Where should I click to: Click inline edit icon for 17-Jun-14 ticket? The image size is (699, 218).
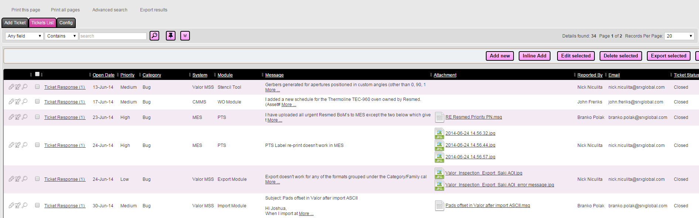click(18, 102)
